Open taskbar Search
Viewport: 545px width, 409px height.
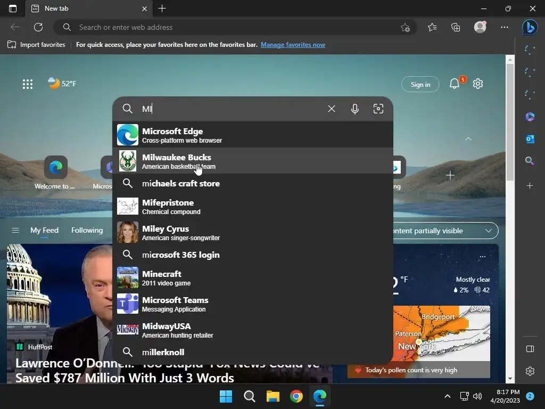[249, 396]
